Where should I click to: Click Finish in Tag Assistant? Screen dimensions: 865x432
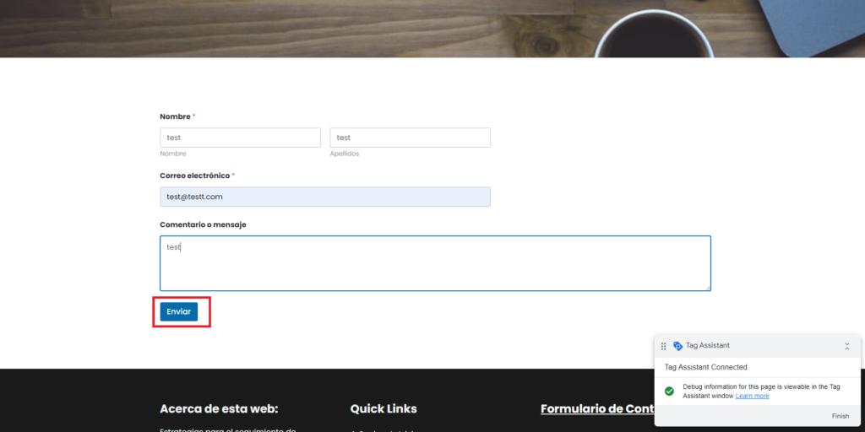point(841,416)
